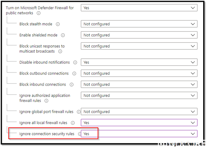This screenshot has width=207, height=147.
Task: Open Enable shielded mode dropdown
Action: [139, 35]
